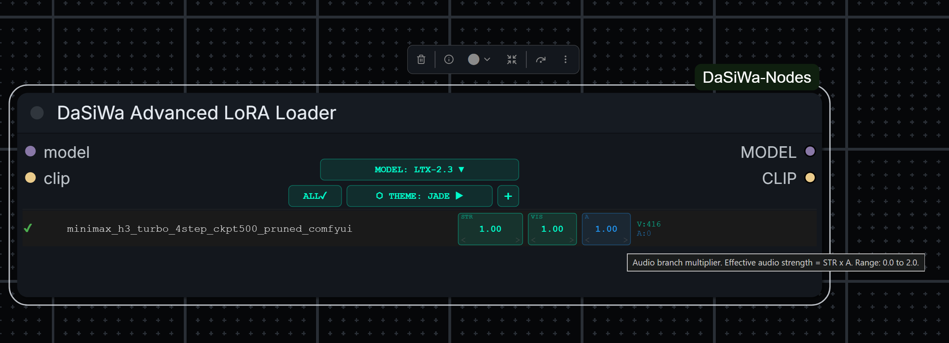This screenshot has height=343, width=949.
Task: Toggle all LoRAs with the ALL button
Action: tap(315, 196)
